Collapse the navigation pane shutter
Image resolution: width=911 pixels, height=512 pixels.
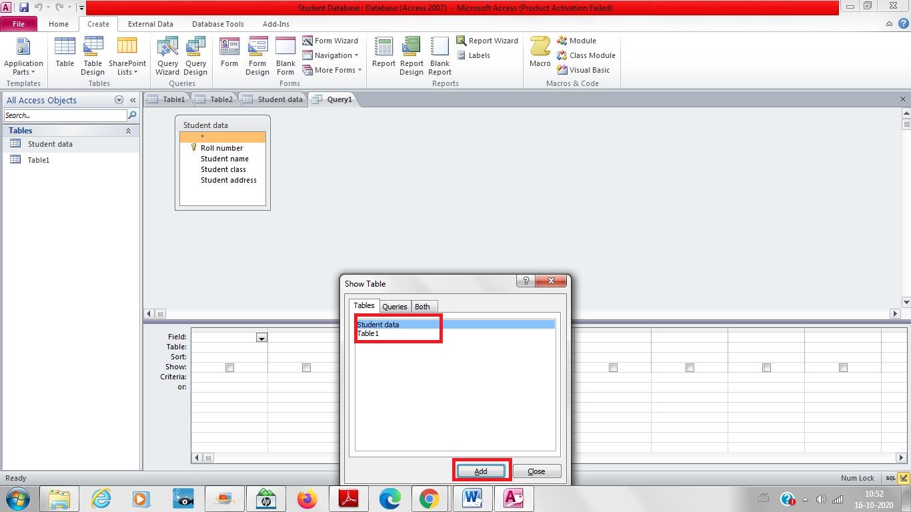(133, 100)
